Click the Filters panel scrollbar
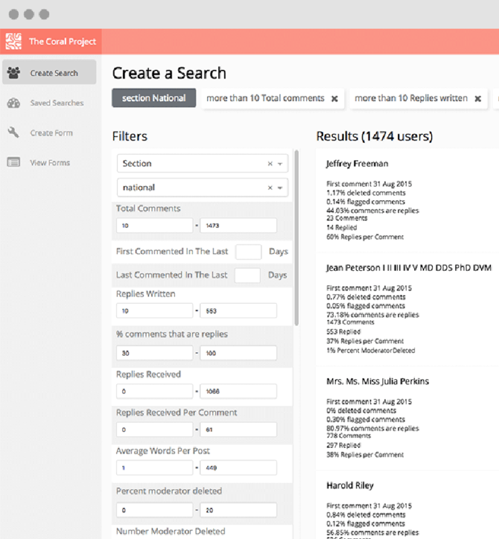499x539 pixels. coord(295,236)
